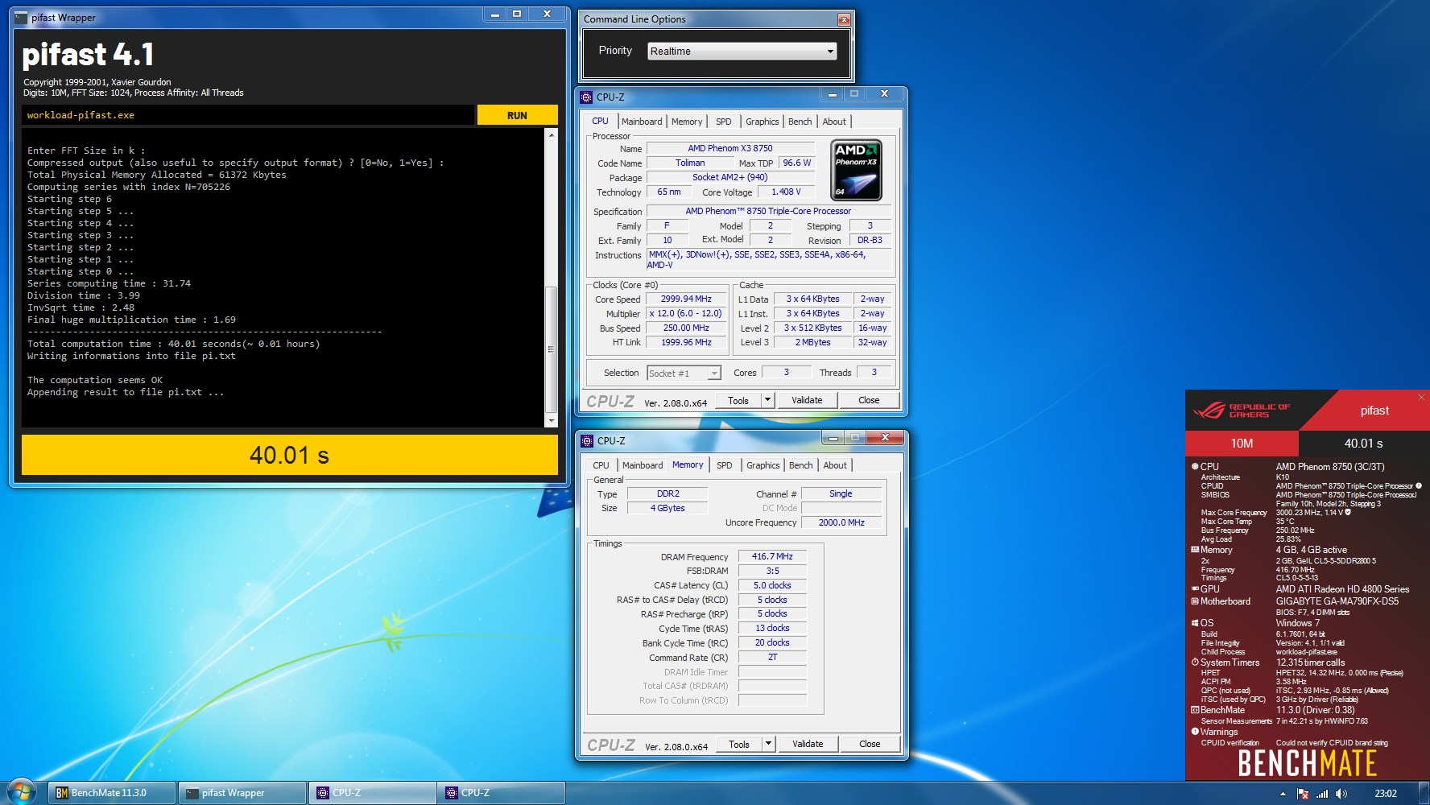The image size is (1430, 805).
Task: Click shield icon next to 1.14 V
Action: (1348, 512)
